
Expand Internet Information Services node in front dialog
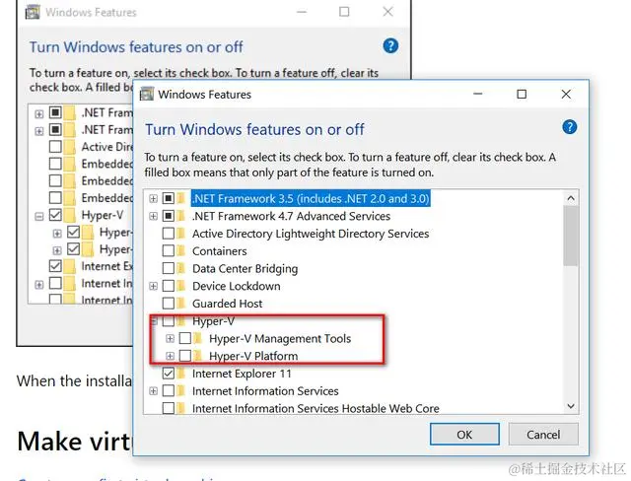[153, 391]
